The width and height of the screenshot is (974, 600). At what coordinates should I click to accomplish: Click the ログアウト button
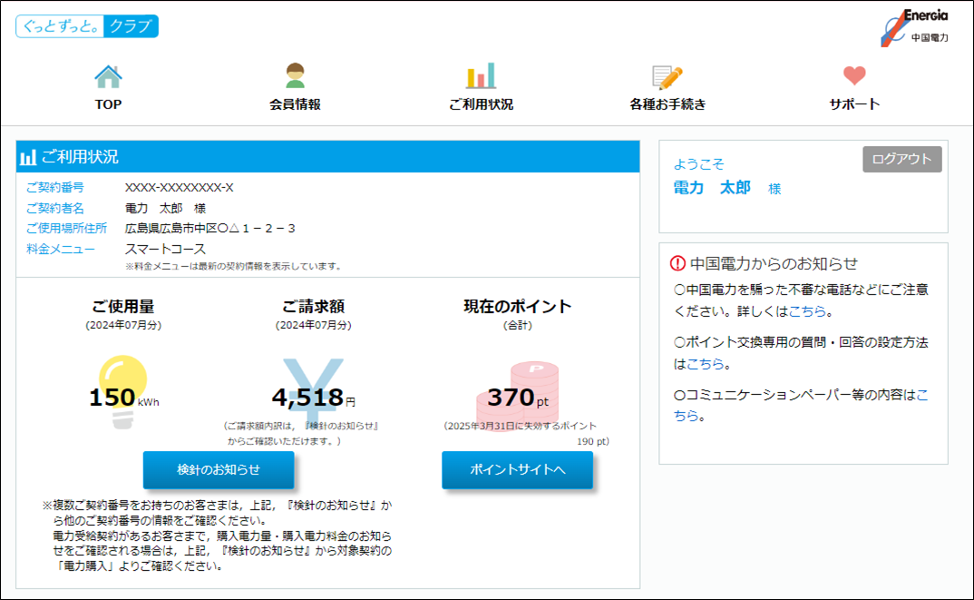pyautogui.click(x=902, y=159)
